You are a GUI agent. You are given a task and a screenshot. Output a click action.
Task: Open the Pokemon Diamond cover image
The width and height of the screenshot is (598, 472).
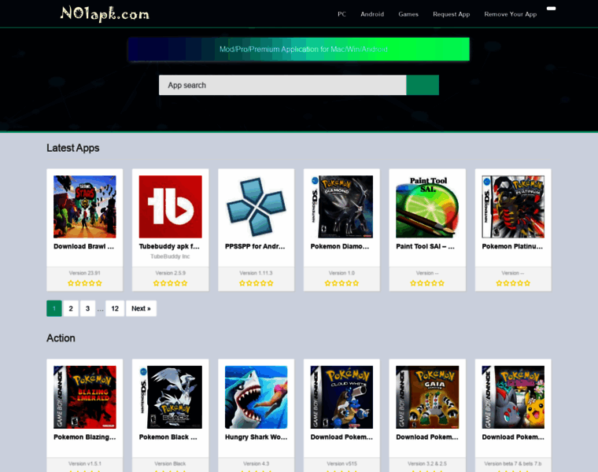tap(341, 207)
